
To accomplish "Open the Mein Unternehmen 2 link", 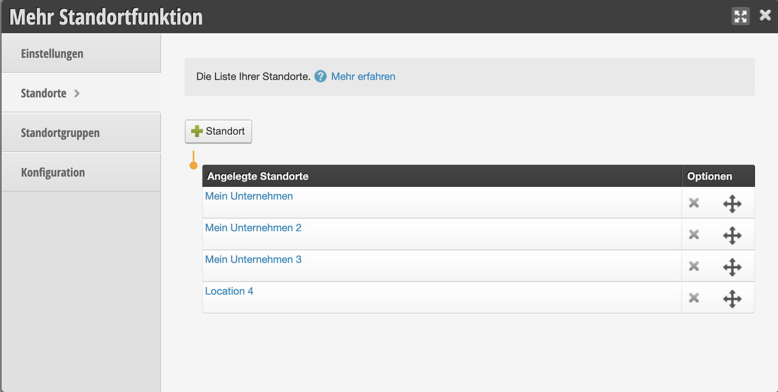I will point(253,228).
